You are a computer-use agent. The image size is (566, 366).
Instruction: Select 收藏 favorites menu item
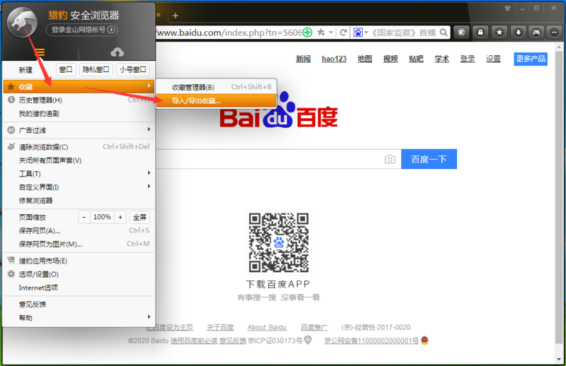(79, 86)
